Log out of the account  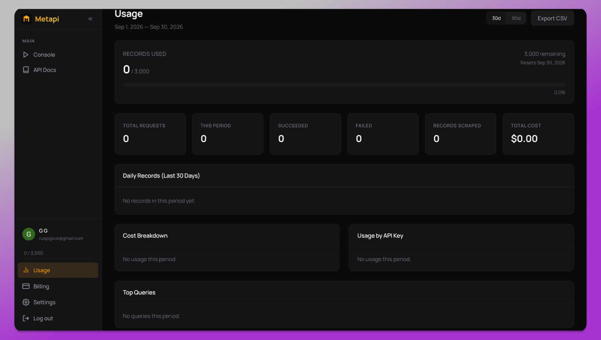coord(58,318)
